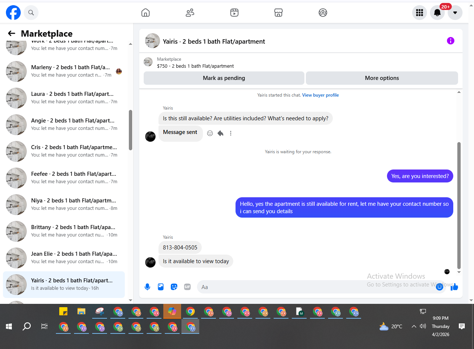Open the Feefee conversation
The width and height of the screenshot is (474, 349).
pos(64,178)
